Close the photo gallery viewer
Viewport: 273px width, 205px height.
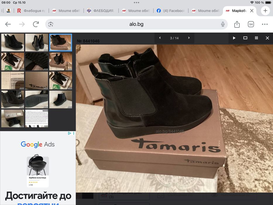267,38
